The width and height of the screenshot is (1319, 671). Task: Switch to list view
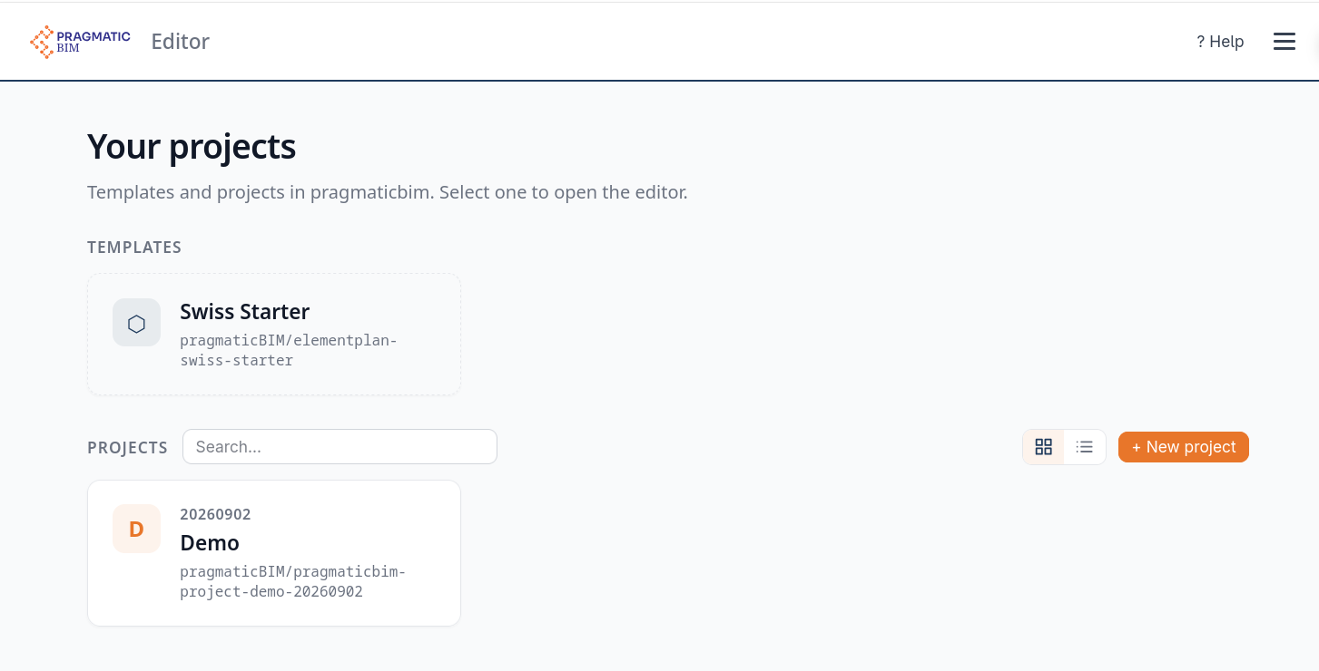(x=1084, y=447)
